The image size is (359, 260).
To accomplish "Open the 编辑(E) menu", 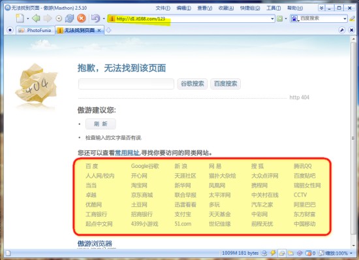I will coord(184,8).
